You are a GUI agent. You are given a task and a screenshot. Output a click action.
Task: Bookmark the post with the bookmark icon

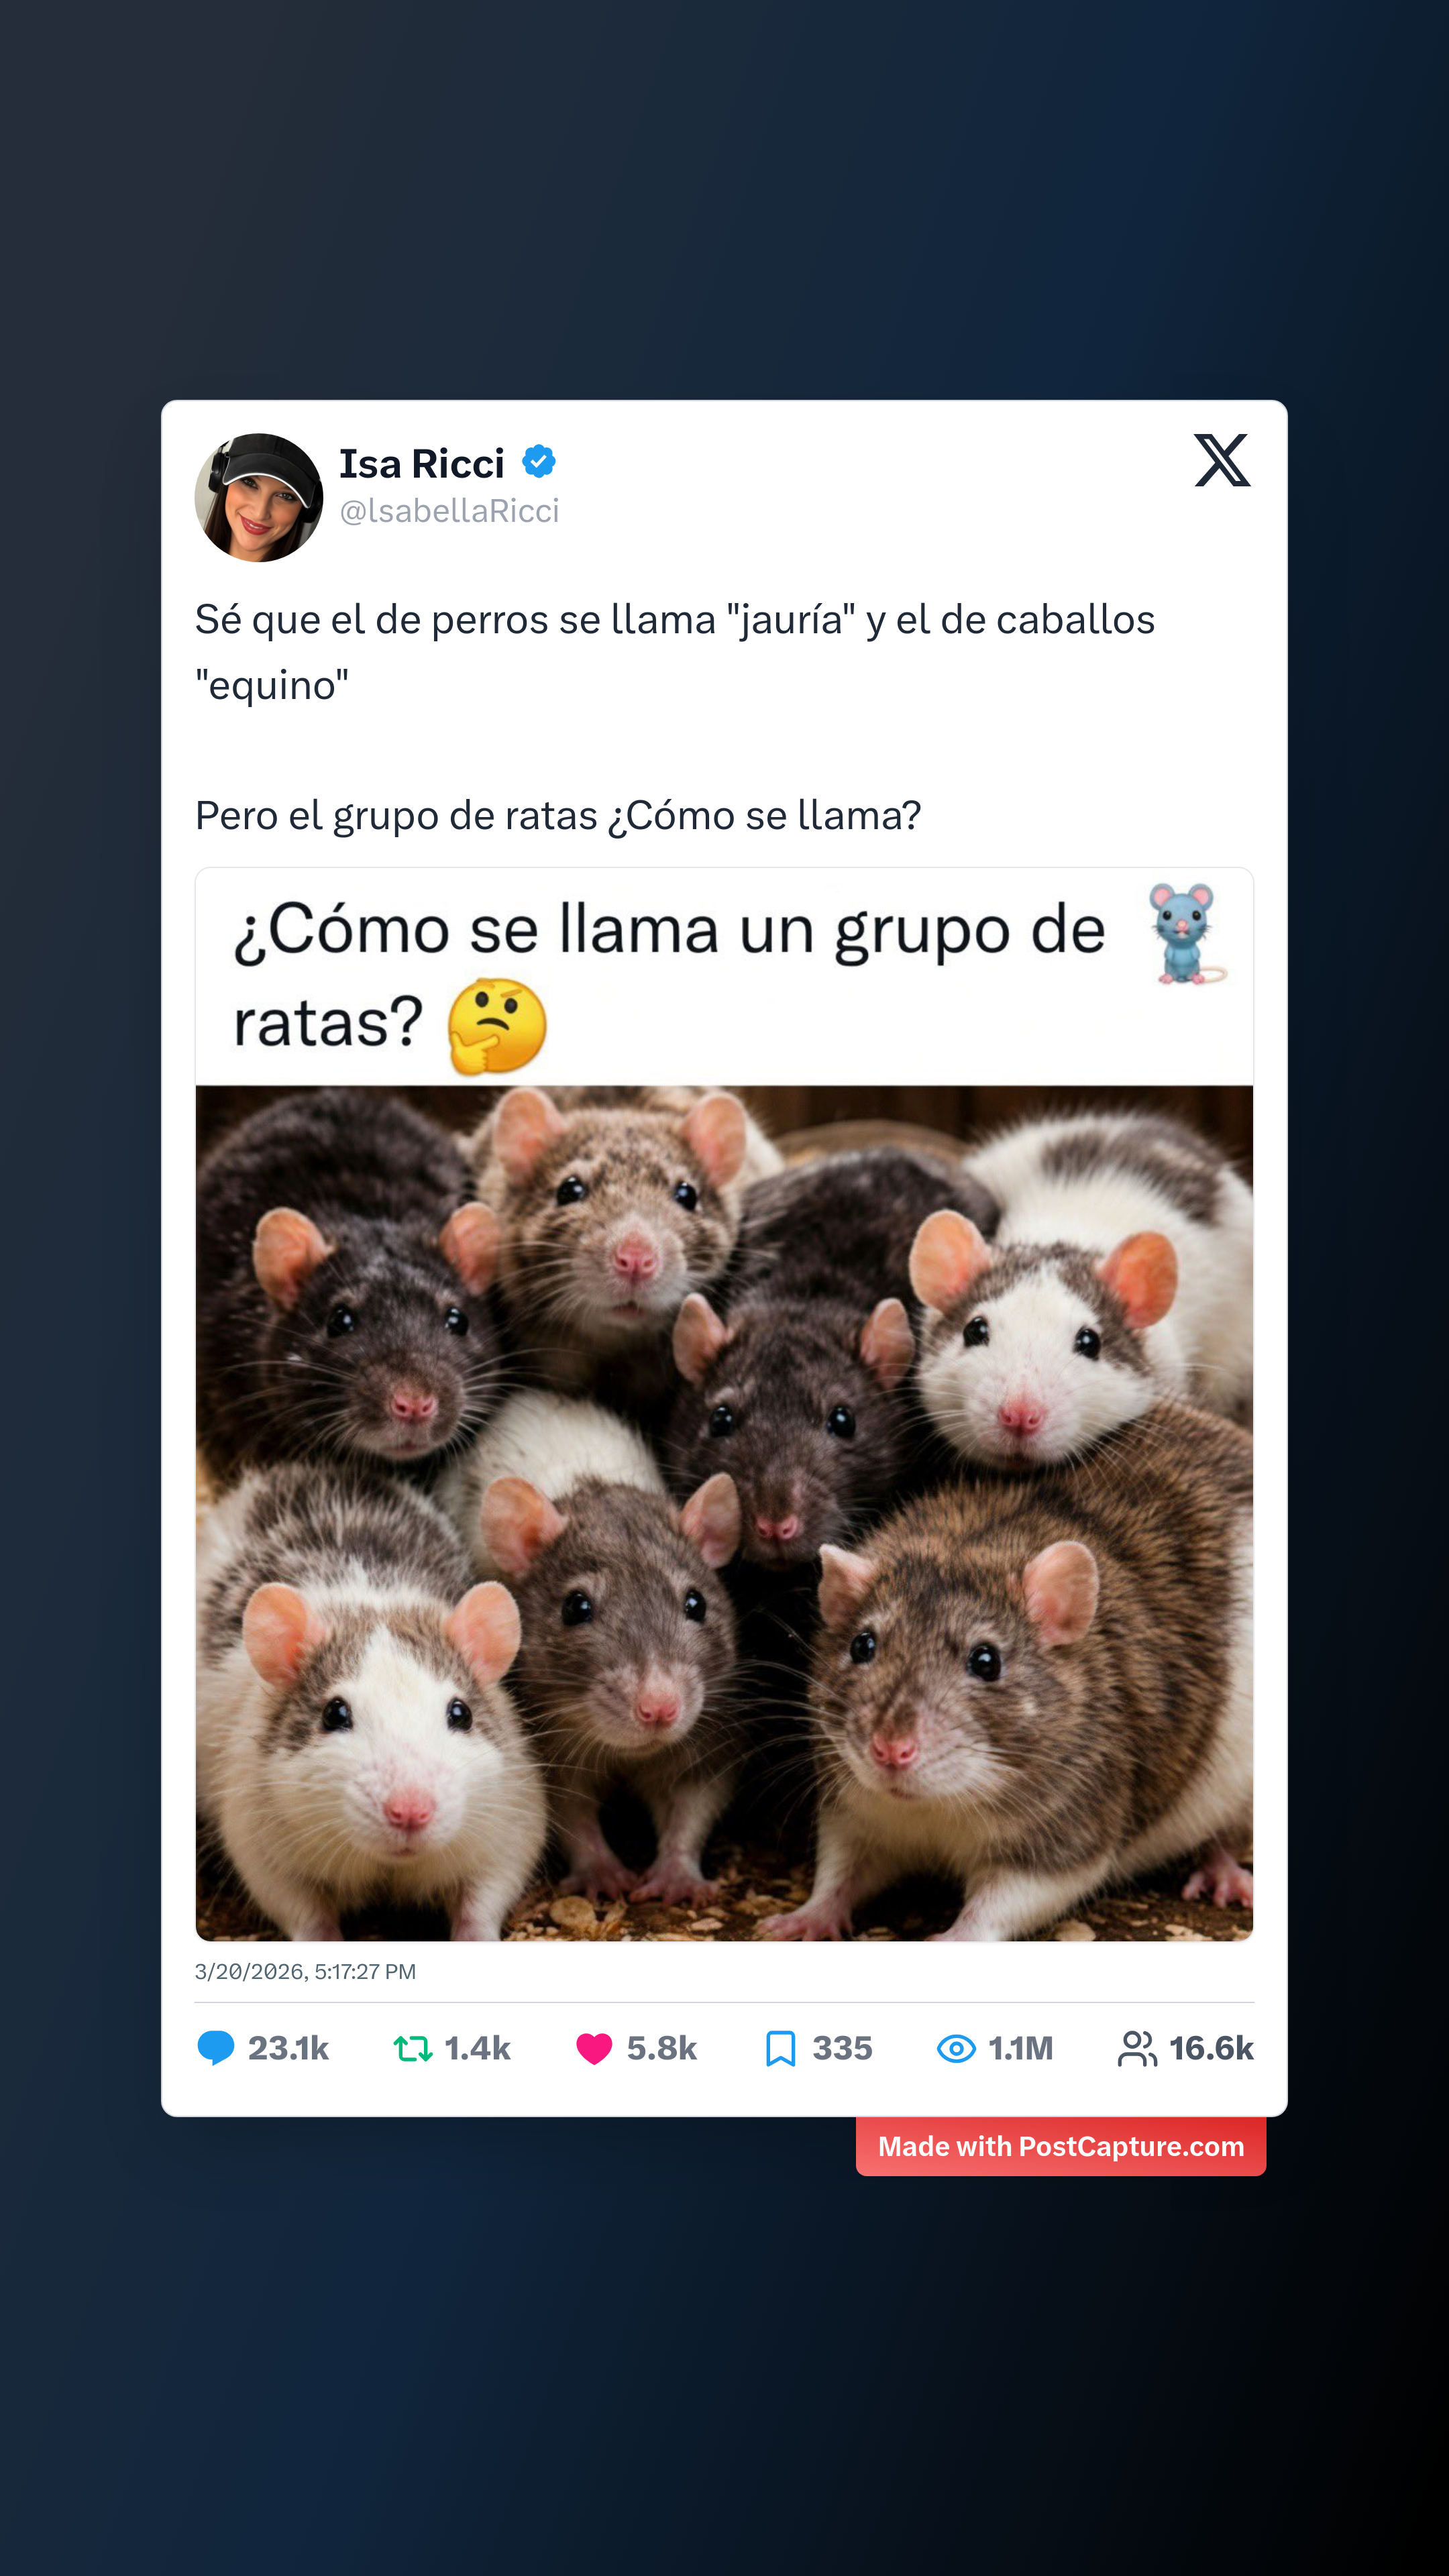point(780,2049)
